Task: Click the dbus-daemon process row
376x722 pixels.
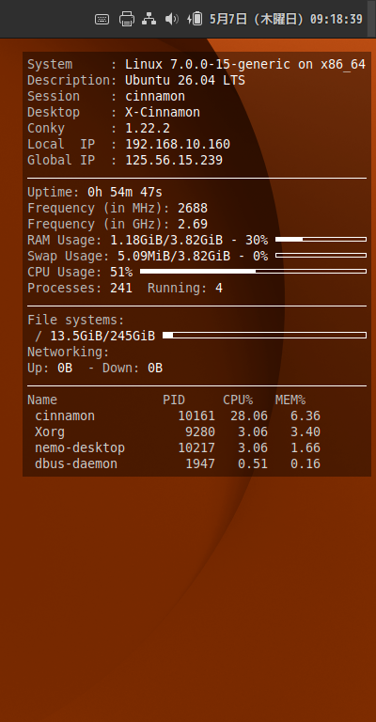Action: pyautogui.click(x=178, y=463)
